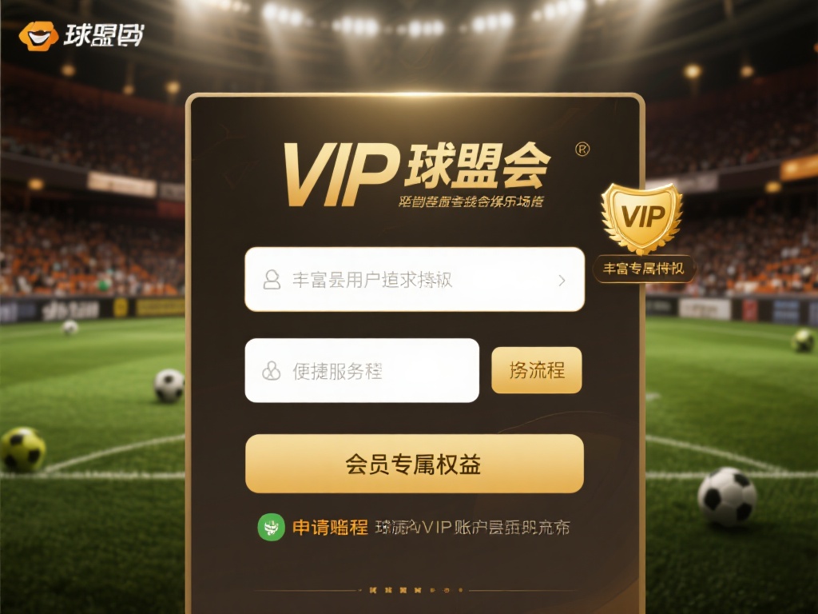This screenshot has width=818, height=614.
Task: Click the small indicator dots at panel bottom
Action: [415, 590]
